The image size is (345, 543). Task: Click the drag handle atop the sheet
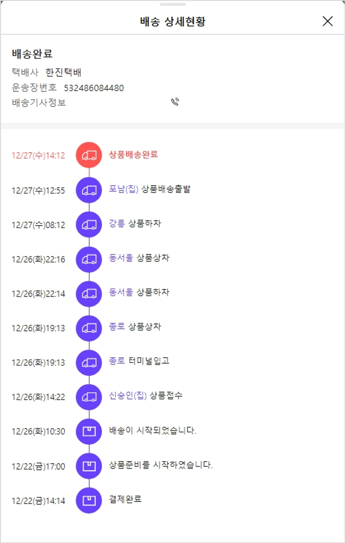172,4
